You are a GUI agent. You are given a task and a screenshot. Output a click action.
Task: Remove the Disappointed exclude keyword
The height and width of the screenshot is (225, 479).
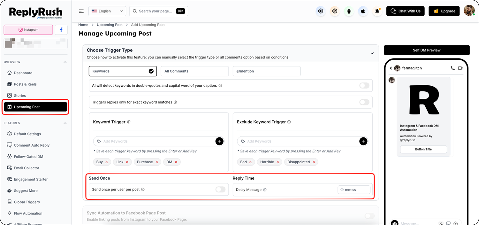(x=314, y=162)
